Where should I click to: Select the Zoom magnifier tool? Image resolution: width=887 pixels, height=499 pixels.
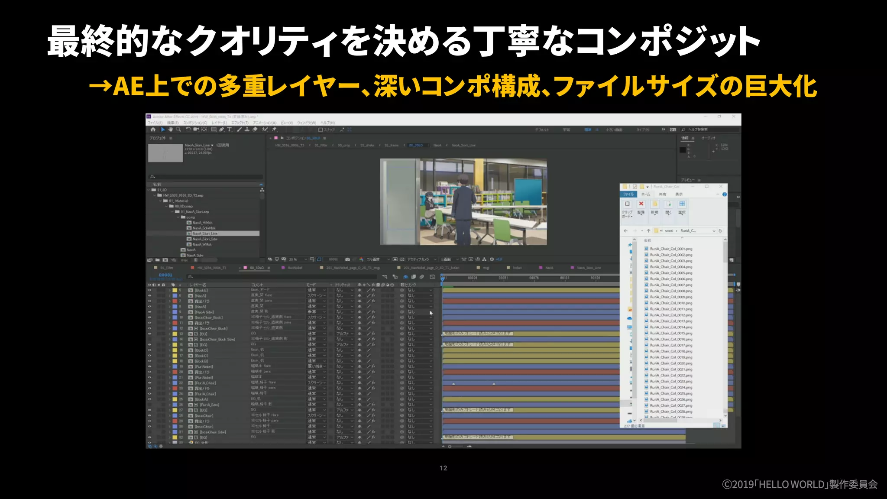point(178,130)
